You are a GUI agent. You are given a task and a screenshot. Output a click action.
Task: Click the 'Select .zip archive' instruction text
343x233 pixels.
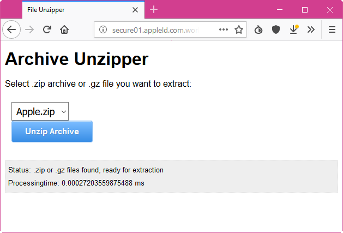click(x=98, y=83)
